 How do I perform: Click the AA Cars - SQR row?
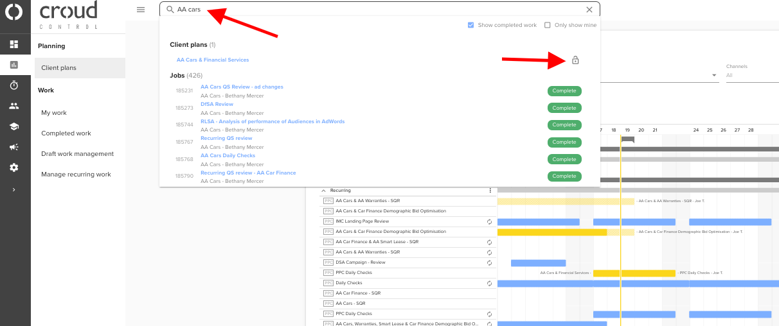409,304
